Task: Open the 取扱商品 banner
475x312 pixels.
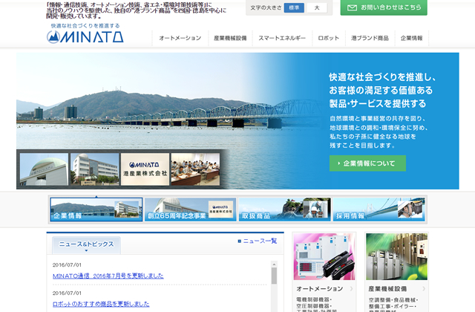Action: pos(285,209)
